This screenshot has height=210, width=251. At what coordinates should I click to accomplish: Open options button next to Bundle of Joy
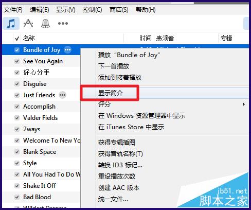[67, 50]
